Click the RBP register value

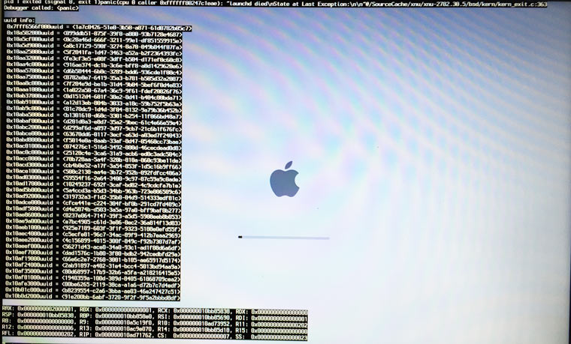[x=124, y=316]
